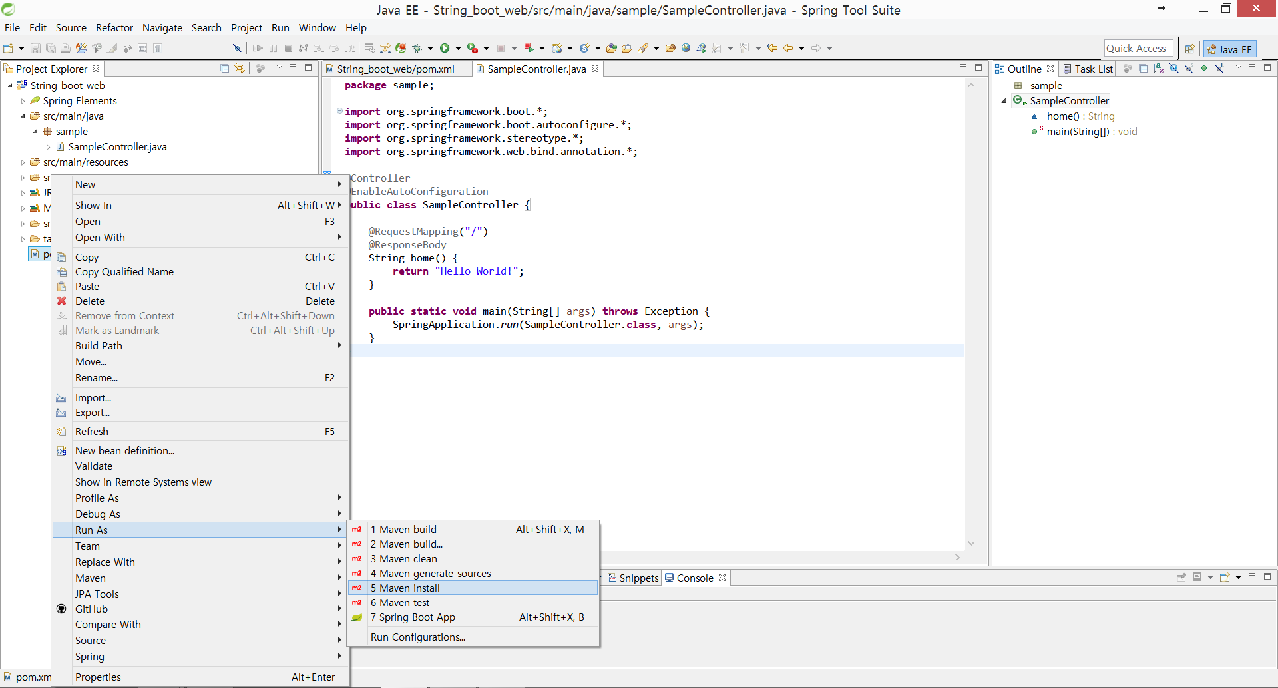
Task: Collapse all in Project Explorer toolbar
Action: [224, 68]
